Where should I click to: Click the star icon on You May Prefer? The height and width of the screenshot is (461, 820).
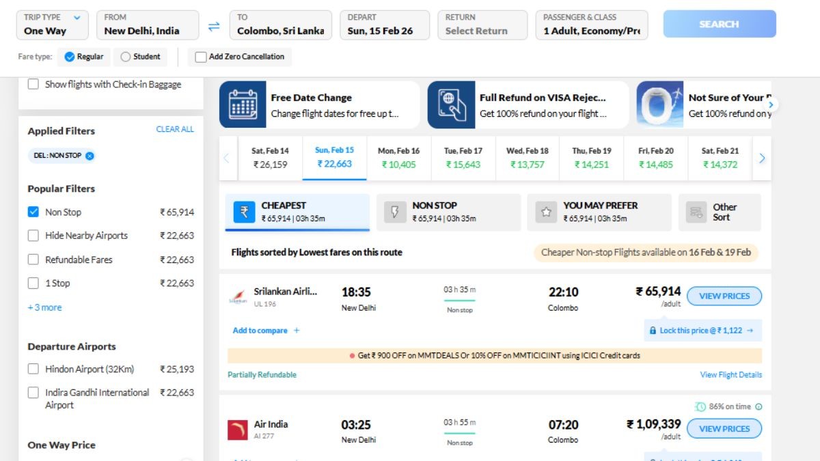point(546,212)
